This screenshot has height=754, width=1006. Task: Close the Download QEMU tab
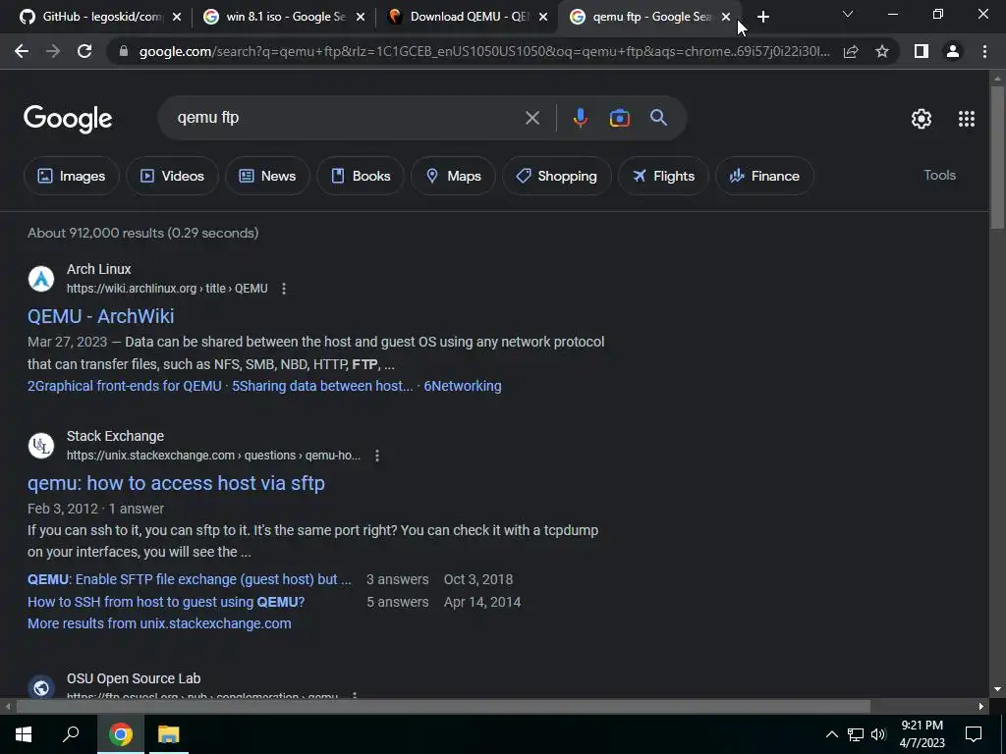543,18
